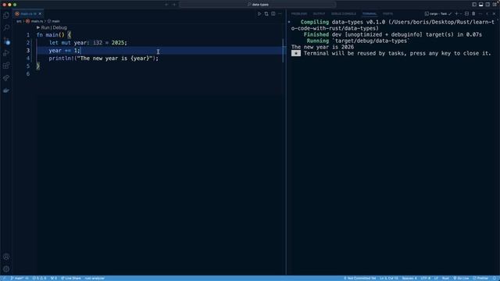500x281 pixels.
Task: Navigate forward with title bar arrow
Action: point(174,5)
